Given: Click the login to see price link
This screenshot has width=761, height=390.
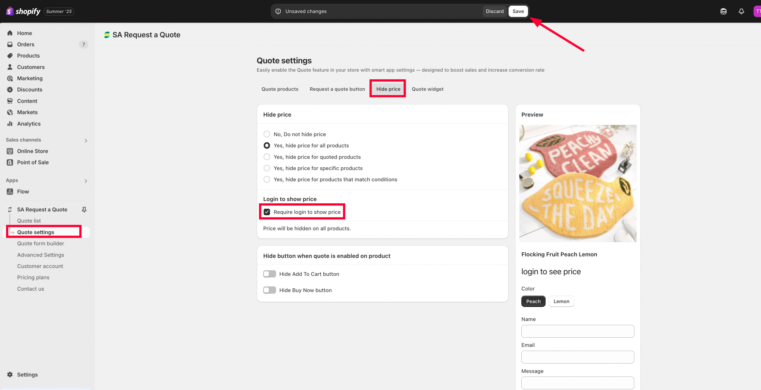Looking at the screenshot, I should coord(551,271).
